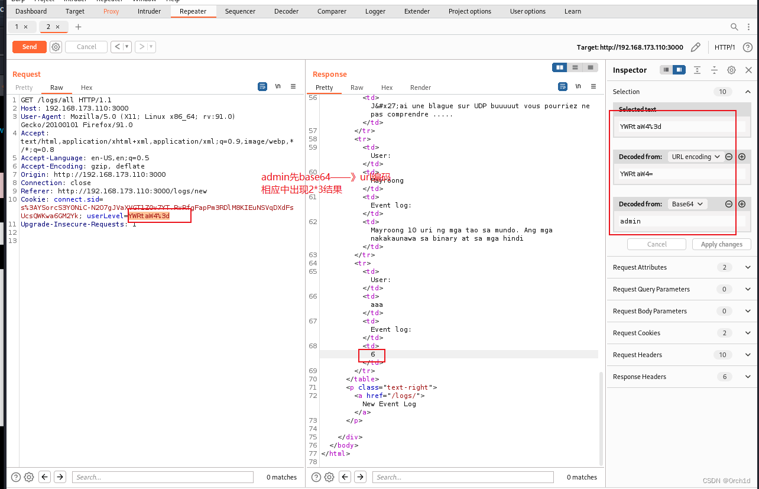Open Response Render view tab
The height and width of the screenshot is (489, 759).
pos(420,88)
